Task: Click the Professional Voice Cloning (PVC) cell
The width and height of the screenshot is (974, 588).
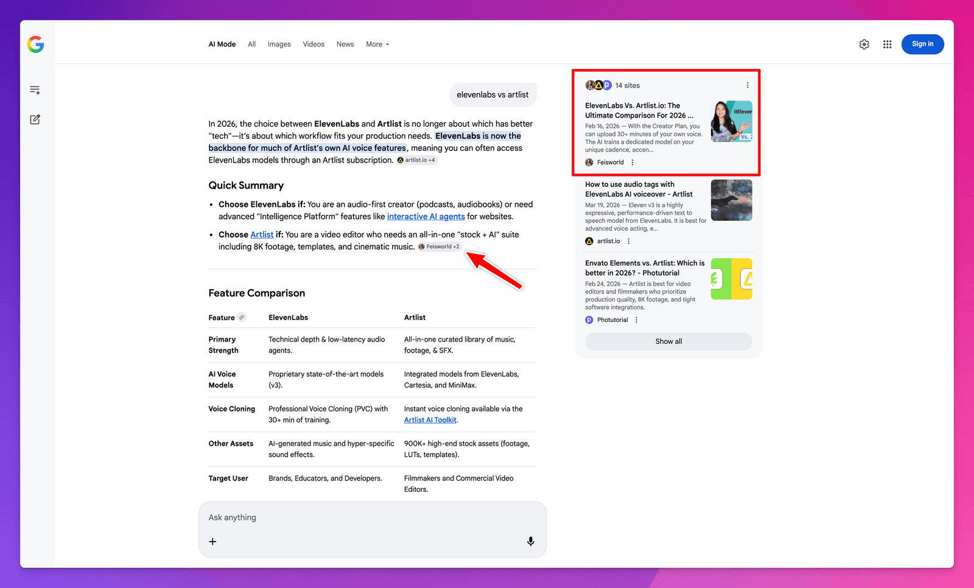Action: point(328,415)
